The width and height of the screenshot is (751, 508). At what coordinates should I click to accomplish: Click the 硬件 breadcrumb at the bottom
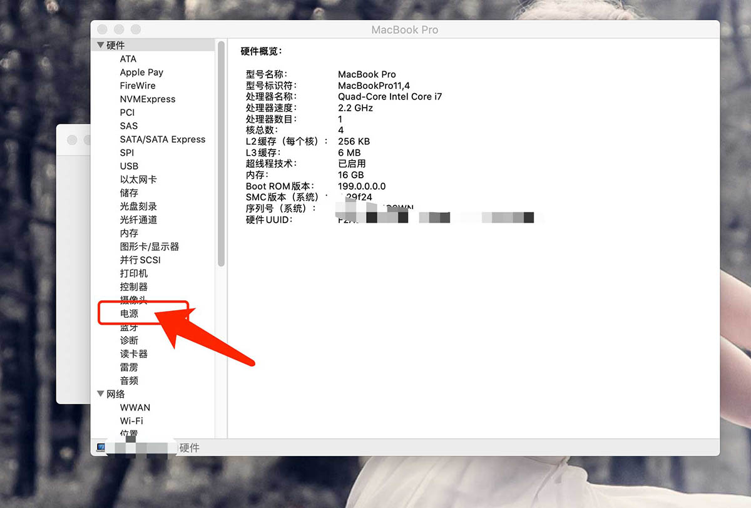(190, 448)
